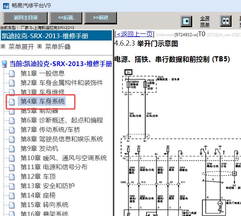Click the page icon beside 第9章 发动机

pos(12,149)
